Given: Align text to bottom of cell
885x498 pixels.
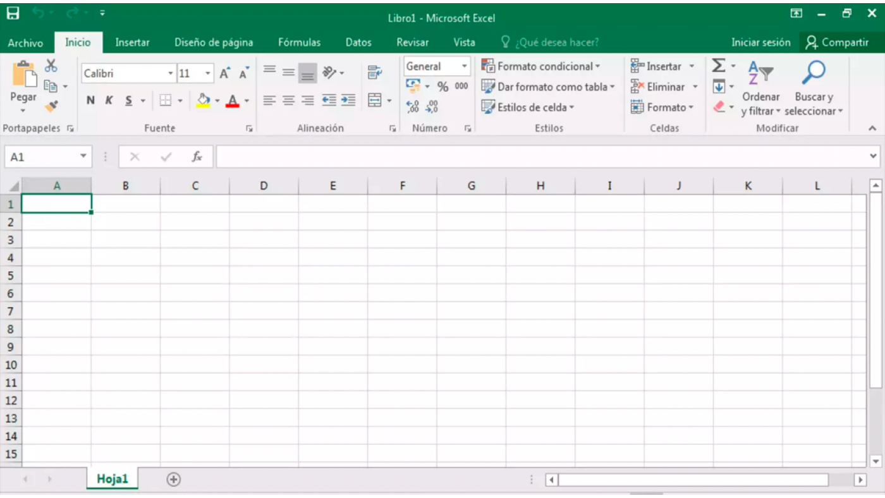Looking at the screenshot, I should pyautogui.click(x=308, y=73).
